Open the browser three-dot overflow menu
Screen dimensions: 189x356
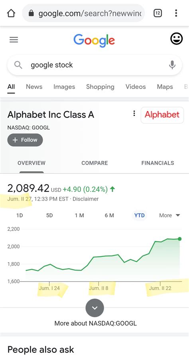176,14
